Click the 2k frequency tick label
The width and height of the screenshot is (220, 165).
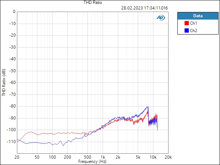(118, 157)
